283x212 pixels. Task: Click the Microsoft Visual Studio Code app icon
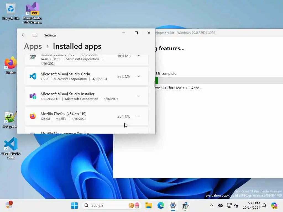[x=33, y=76]
